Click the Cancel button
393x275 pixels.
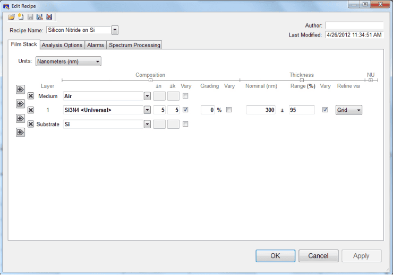pyautogui.click(x=318, y=256)
